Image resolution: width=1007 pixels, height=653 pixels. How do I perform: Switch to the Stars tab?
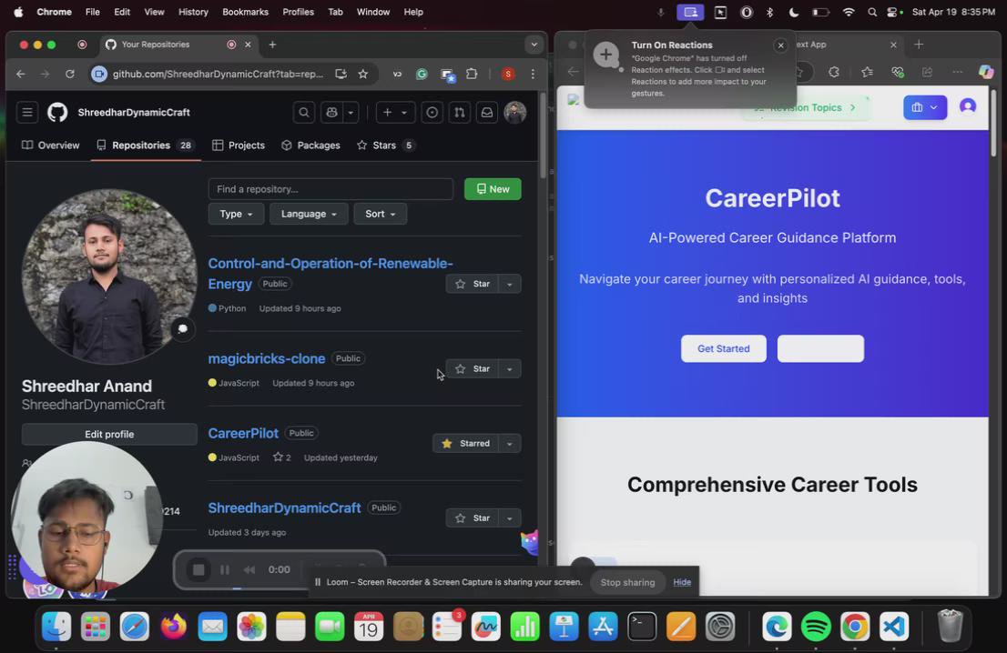point(385,145)
